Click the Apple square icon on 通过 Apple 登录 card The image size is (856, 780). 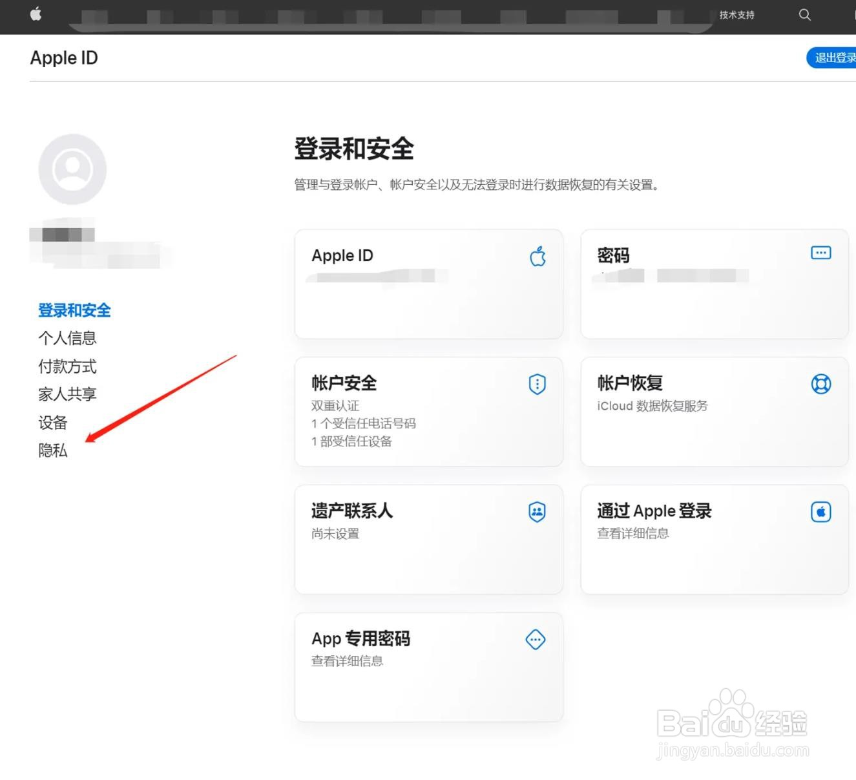coord(821,512)
